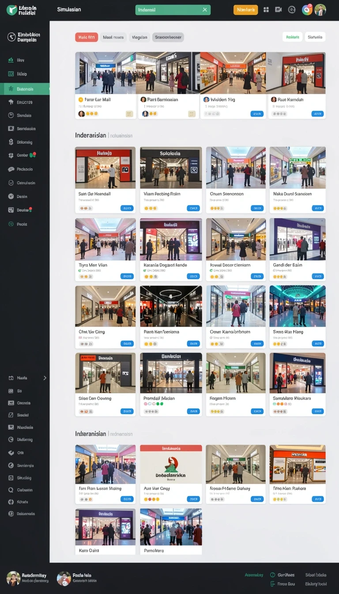Clear the green search field with the X
339x594 pixels.
pos(205,10)
